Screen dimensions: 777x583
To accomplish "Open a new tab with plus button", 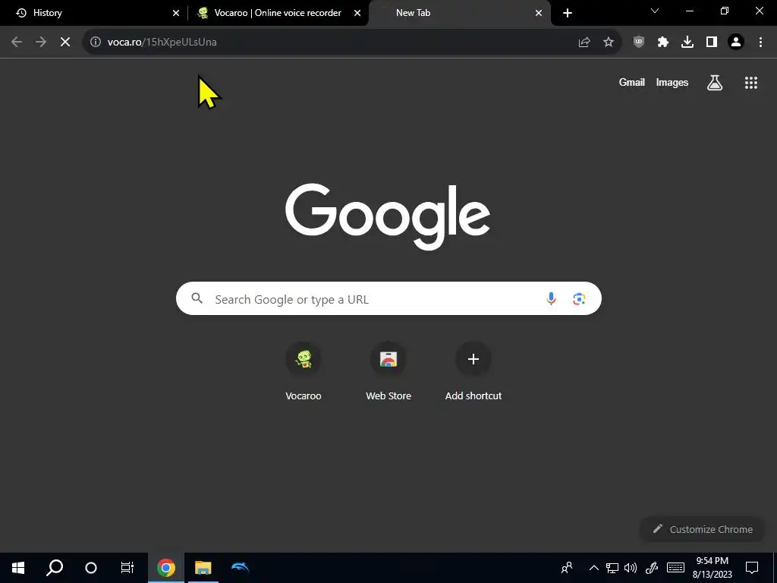I will 568,14.
